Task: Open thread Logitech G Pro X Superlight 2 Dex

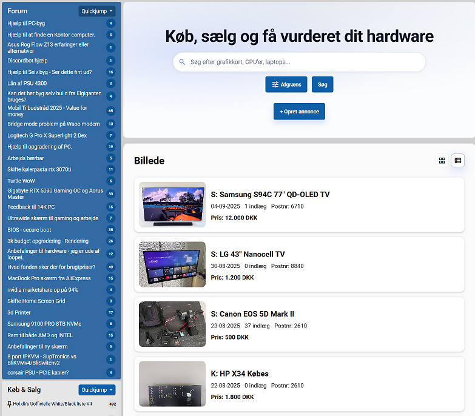Action: [x=47, y=135]
